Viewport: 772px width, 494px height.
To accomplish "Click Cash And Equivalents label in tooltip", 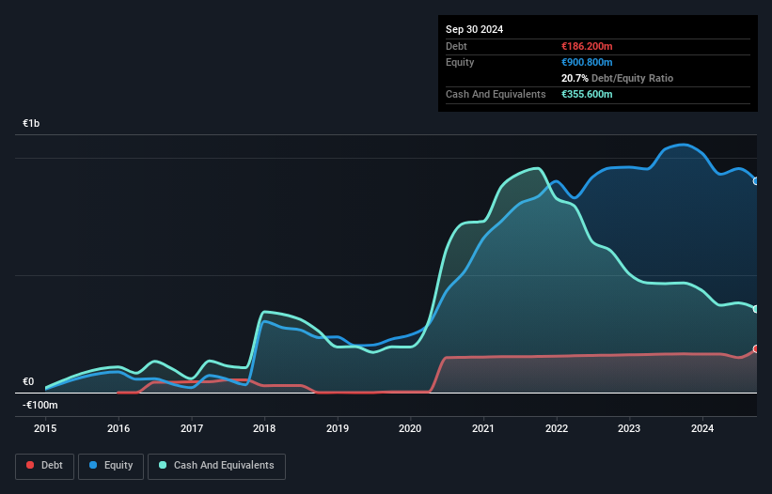I will click(496, 94).
